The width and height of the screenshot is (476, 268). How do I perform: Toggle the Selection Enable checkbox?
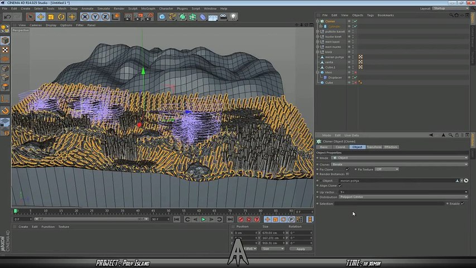[x=463, y=204]
